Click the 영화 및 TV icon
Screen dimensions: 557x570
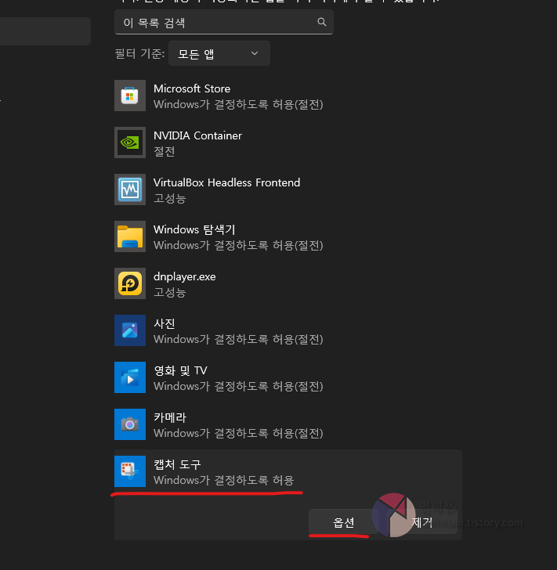130,377
